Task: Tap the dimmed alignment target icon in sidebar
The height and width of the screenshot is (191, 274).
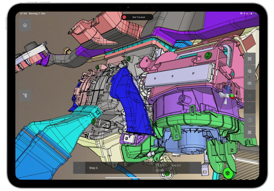Action: coord(249,95)
